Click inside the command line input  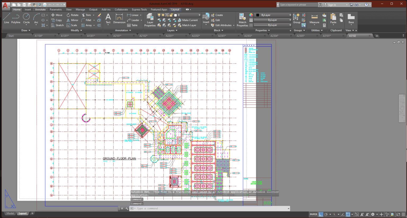[x=185, y=208]
